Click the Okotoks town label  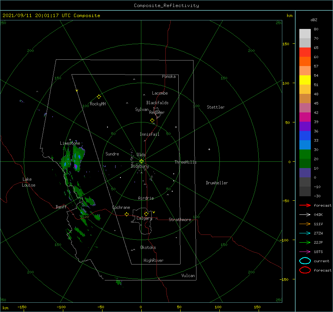pyautogui.click(x=148, y=247)
